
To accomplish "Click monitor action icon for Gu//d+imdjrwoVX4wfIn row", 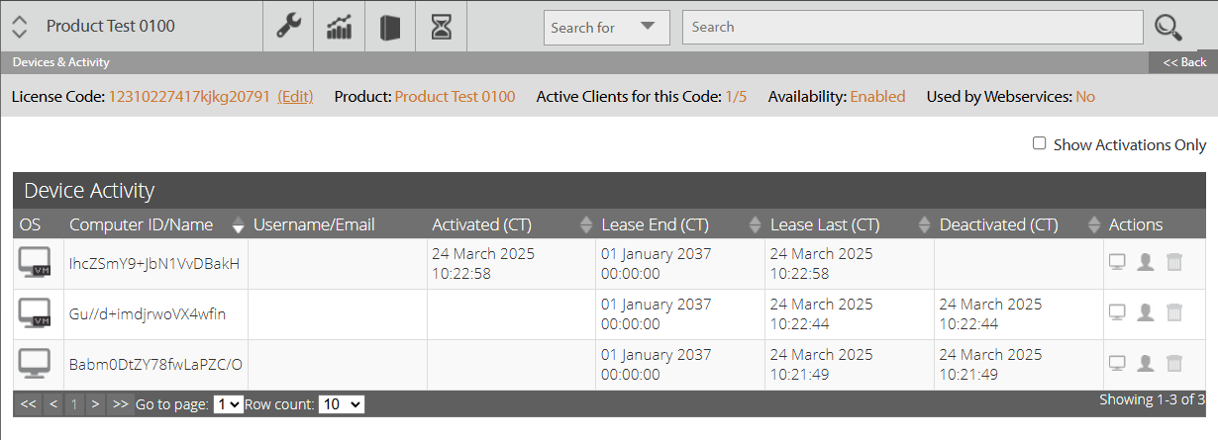I will point(1117,312).
